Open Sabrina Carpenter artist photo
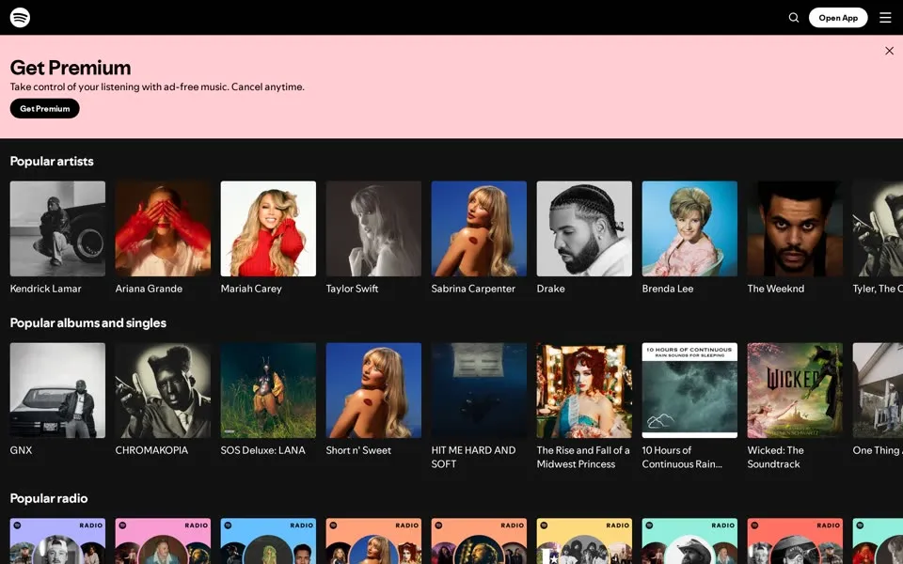Image resolution: width=903 pixels, height=564 pixels. coord(479,228)
